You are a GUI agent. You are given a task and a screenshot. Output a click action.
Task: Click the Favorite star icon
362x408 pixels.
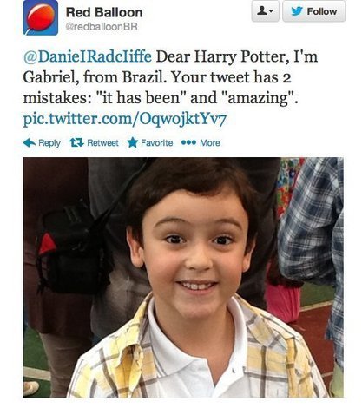click(x=133, y=142)
